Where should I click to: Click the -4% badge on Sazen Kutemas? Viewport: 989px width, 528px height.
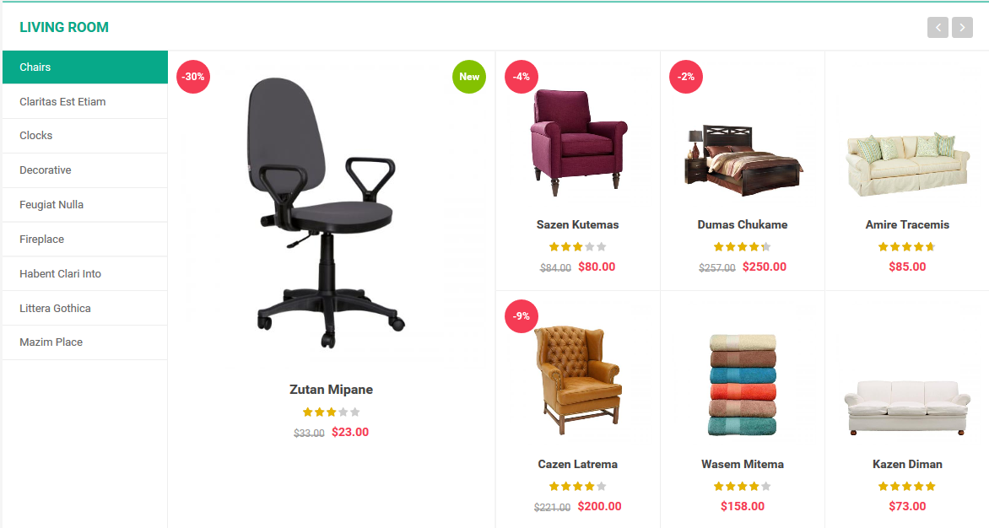(x=521, y=77)
